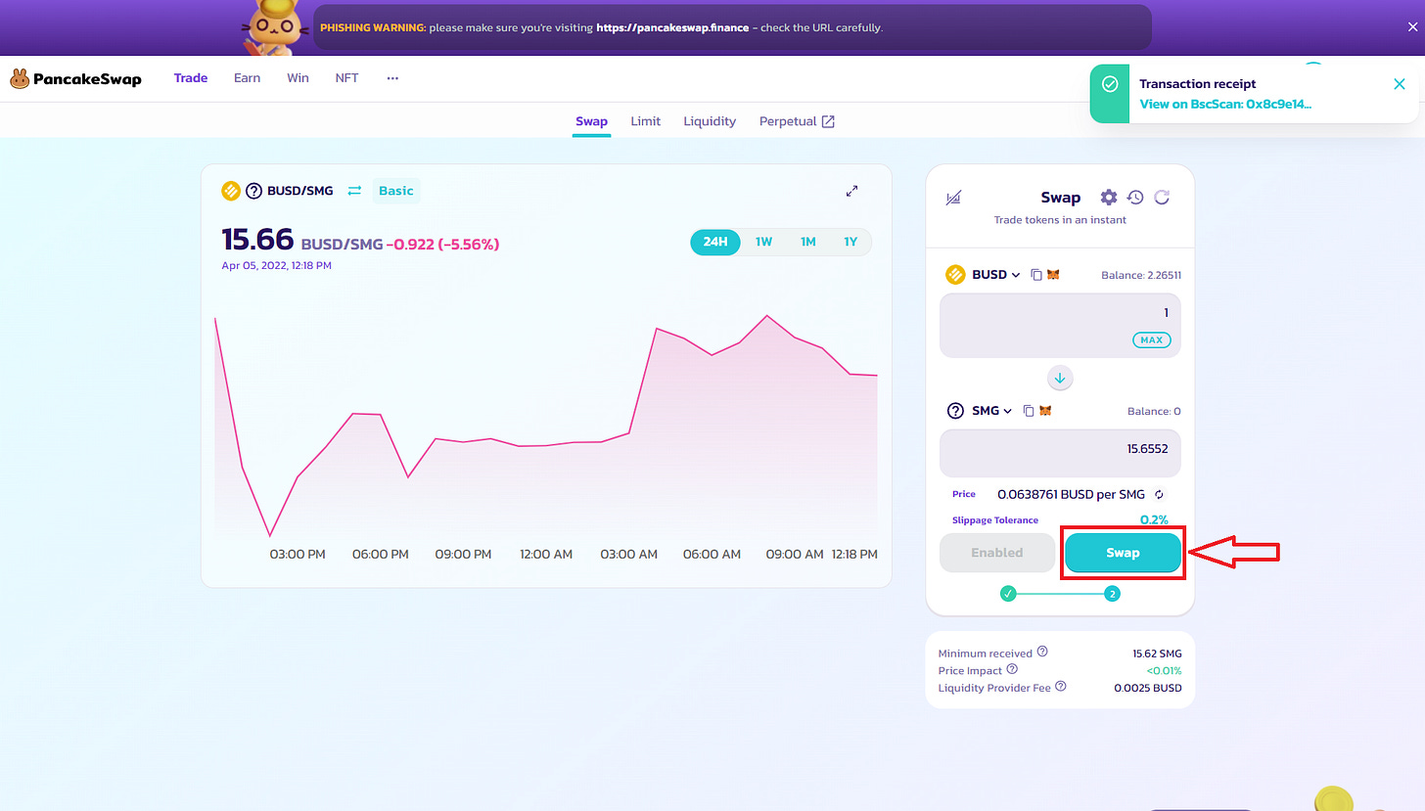
Task: Select the 1W chart timeframe
Action: [764, 242]
